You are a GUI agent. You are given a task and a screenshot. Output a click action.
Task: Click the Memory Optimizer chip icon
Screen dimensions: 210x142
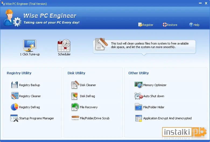pos(138,85)
